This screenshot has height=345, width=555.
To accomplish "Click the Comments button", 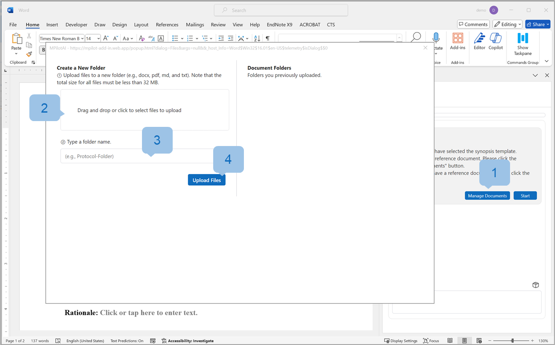I will 473,24.
